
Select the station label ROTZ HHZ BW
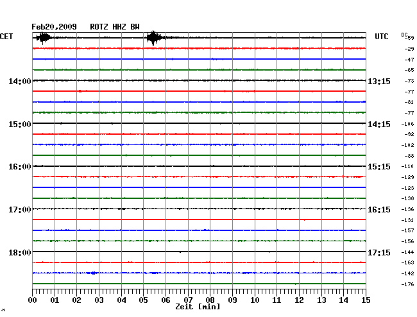[x=115, y=27]
